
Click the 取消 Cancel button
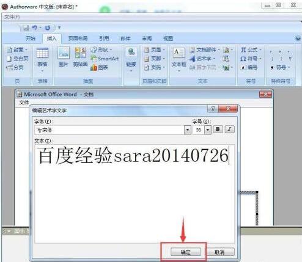[x=219, y=252]
